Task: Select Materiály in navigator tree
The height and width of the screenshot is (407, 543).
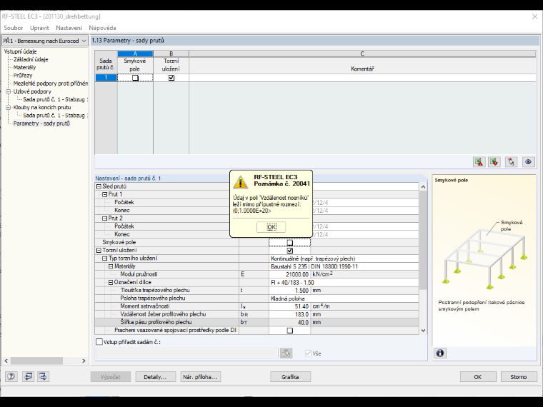Action: click(24, 68)
